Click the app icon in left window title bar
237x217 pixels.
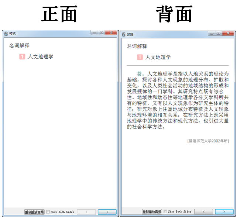pos(6,34)
